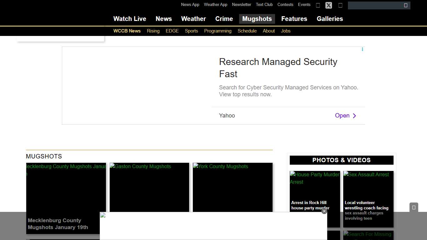Screen dimensions: 427x240
Task: Close the bottom banner ad
Action: 324,211
